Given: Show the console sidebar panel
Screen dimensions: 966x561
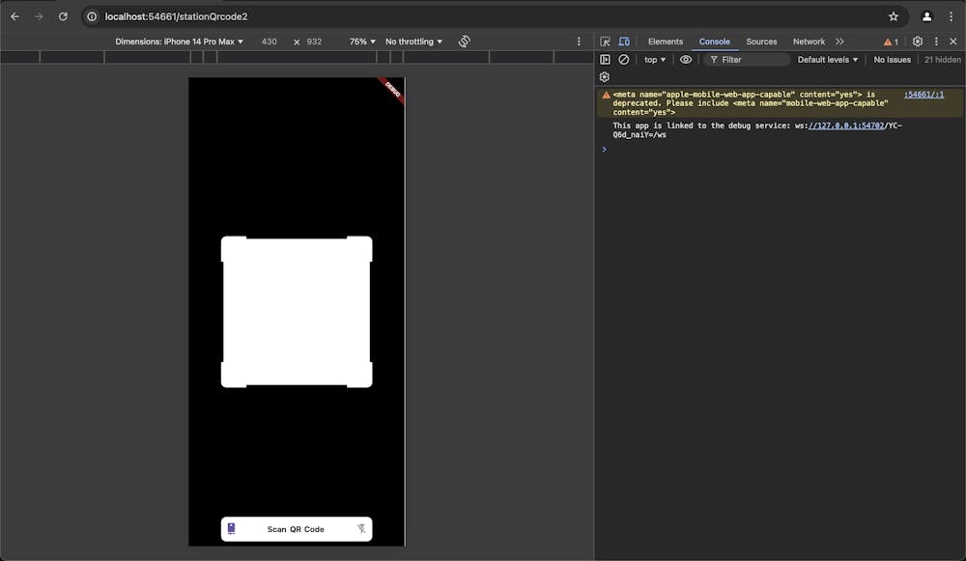Looking at the screenshot, I should click(x=605, y=60).
